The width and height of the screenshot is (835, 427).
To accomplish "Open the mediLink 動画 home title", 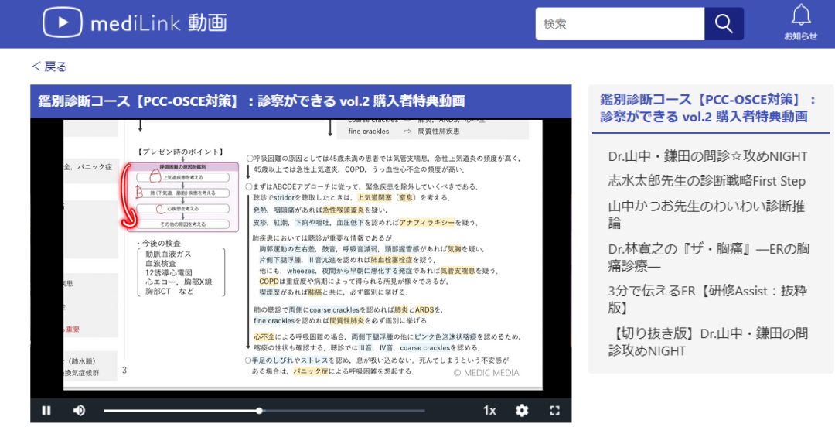I will [158, 23].
